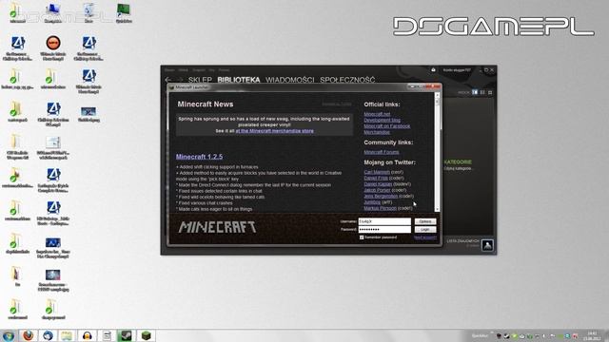
Task: Open the WIADOMOŚCI tab in Steam
Action: (289, 80)
